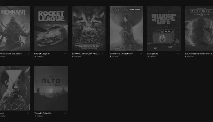The image size is (213, 122).
Task: Select the Tacoma cover art
Action: coord(15,88)
